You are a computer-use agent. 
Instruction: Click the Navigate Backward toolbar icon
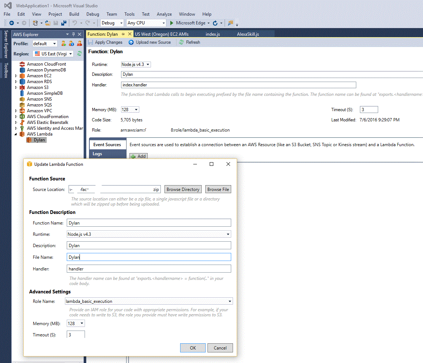(x=12, y=23)
